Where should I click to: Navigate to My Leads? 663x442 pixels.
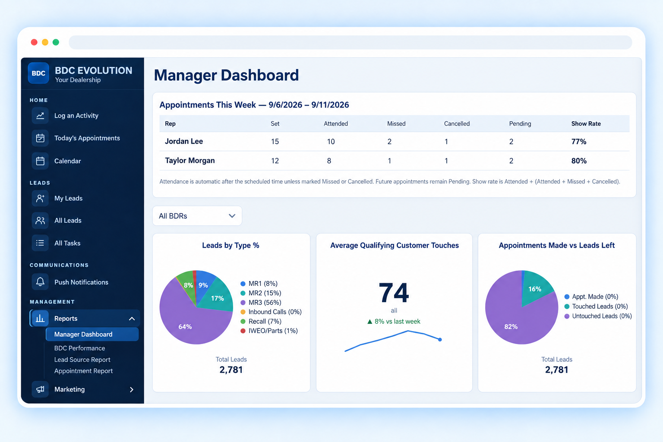(68, 198)
